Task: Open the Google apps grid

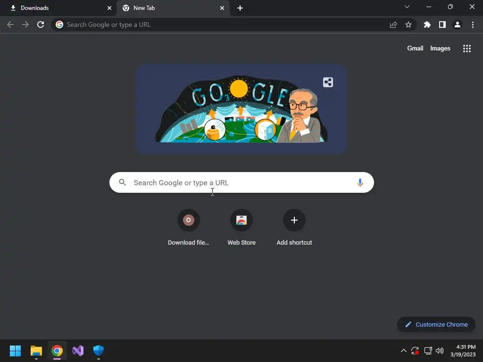Action: [x=467, y=49]
